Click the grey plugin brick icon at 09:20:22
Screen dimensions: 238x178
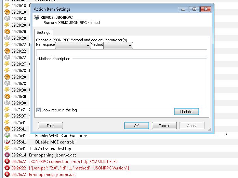click(7, 57)
